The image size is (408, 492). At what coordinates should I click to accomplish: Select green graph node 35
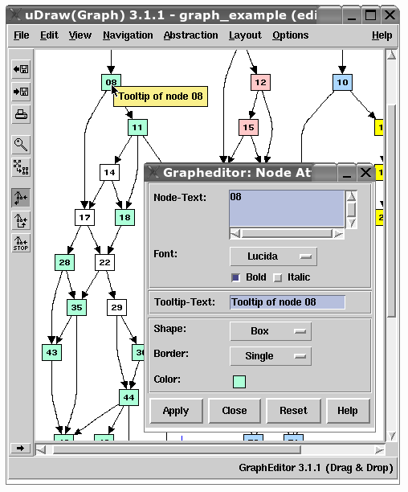(x=77, y=307)
